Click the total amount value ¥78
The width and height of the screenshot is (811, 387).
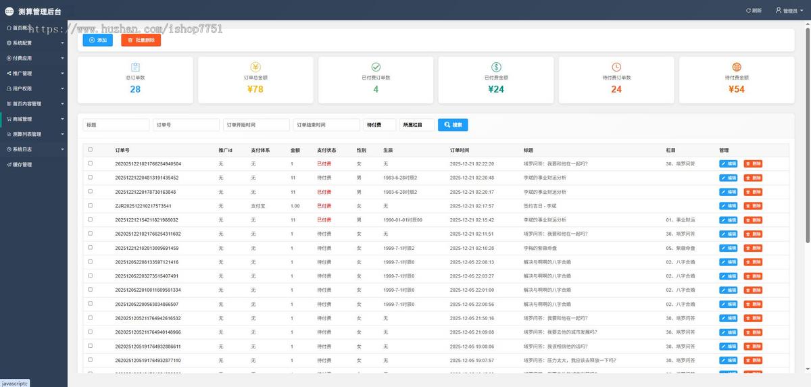point(255,89)
